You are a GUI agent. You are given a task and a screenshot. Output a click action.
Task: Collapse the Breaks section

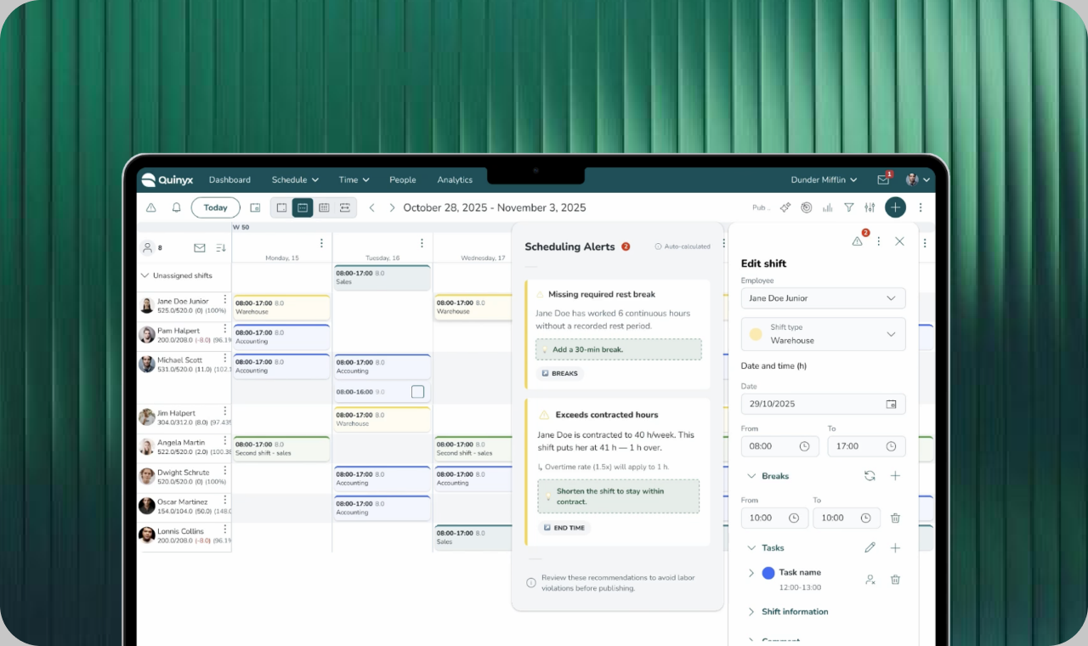click(x=751, y=476)
